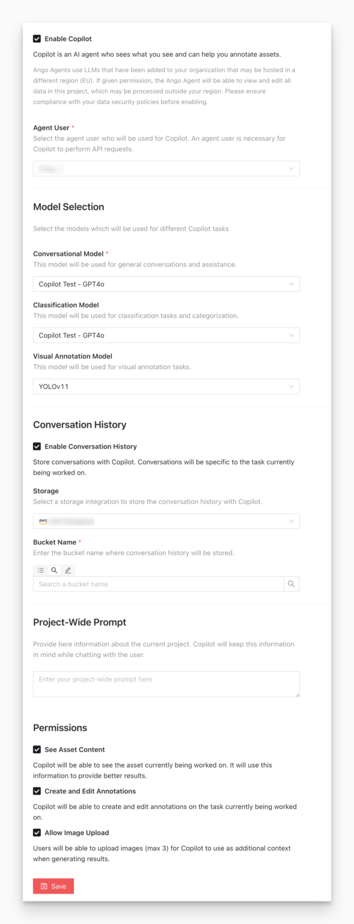
Task: Open the Agent User dropdown
Action: [x=166, y=168]
